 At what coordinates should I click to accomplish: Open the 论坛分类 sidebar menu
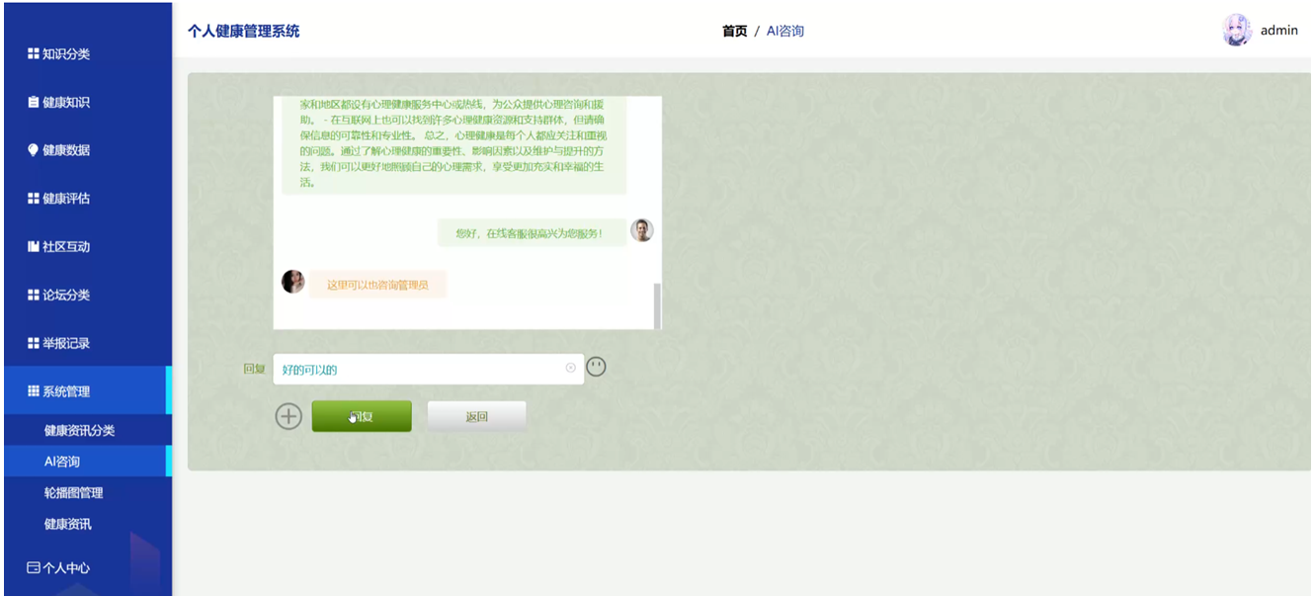click(x=87, y=296)
